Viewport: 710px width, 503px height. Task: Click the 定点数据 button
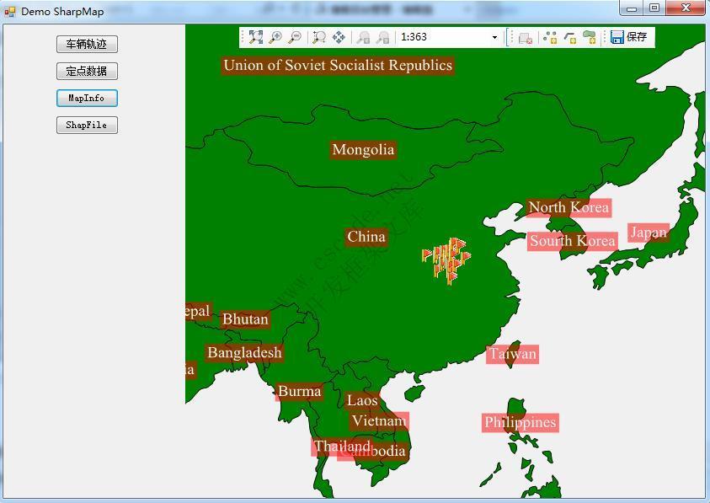(x=86, y=71)
